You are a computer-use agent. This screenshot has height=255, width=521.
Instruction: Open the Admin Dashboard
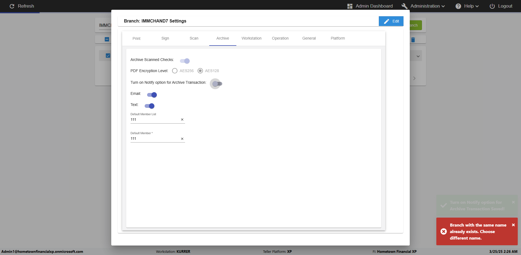(370, 6)
